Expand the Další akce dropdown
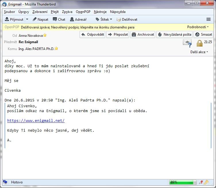The height and width of the screenshot is (188, 216). (199, 52)
